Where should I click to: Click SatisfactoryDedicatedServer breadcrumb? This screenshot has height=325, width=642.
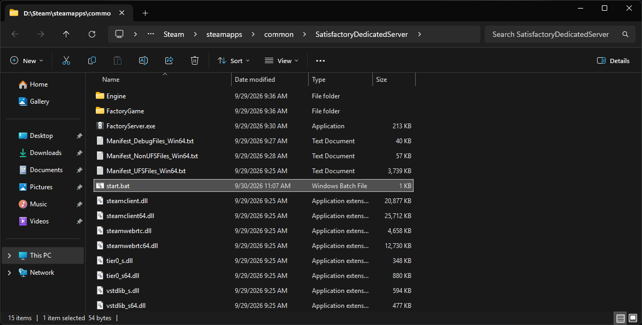click(x=362, y=34)
